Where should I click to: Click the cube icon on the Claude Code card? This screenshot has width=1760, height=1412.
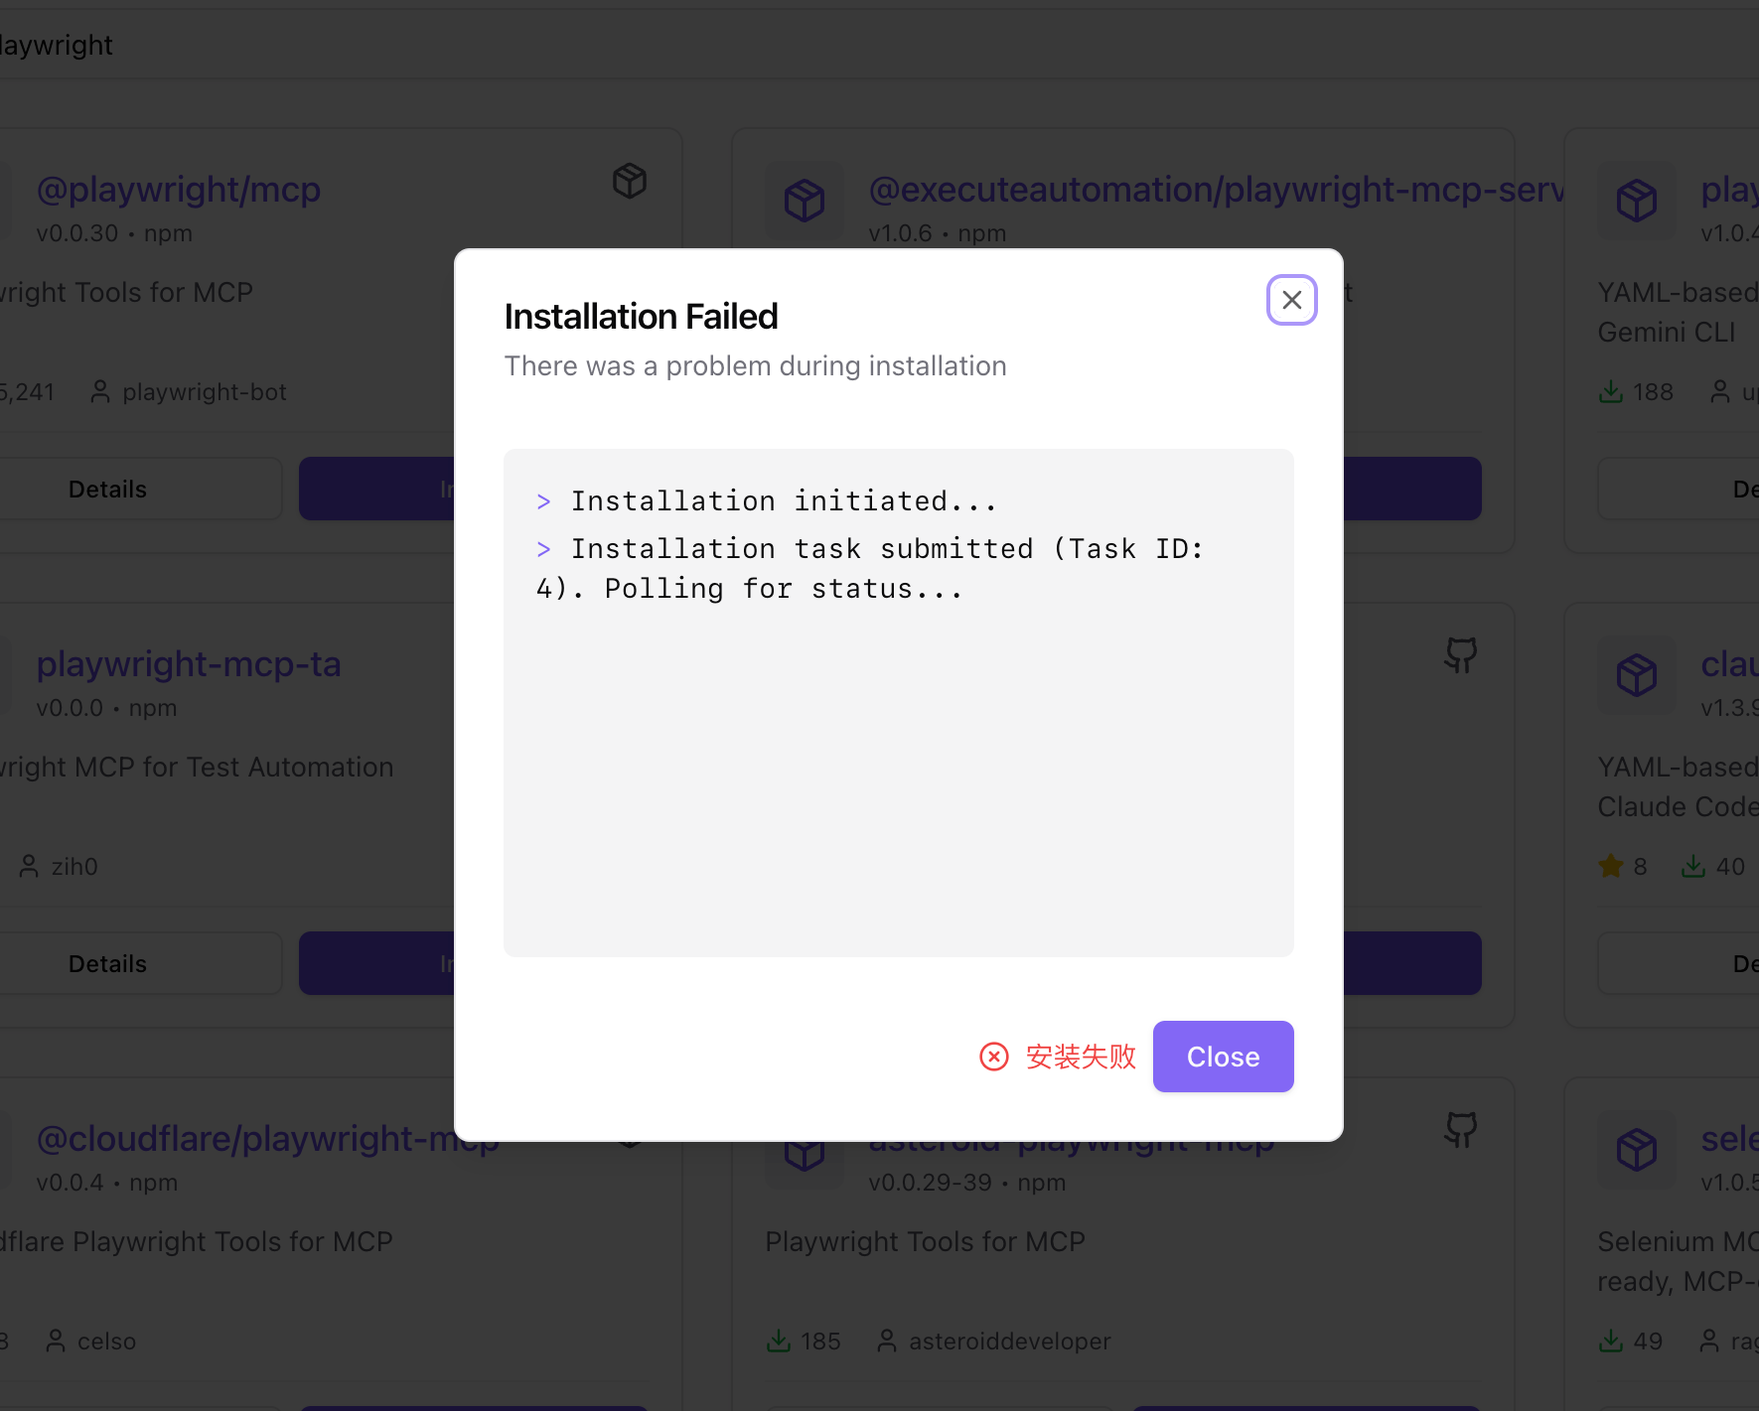[x=1637, y=674]
